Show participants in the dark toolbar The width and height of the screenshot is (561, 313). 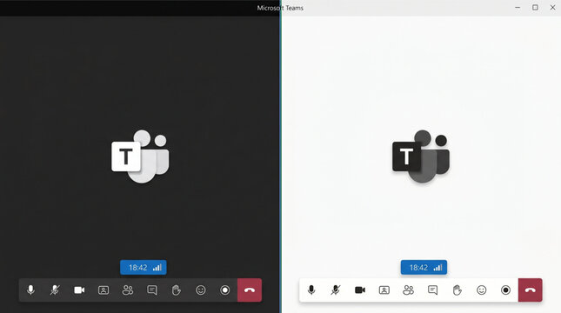coord(128,290)
